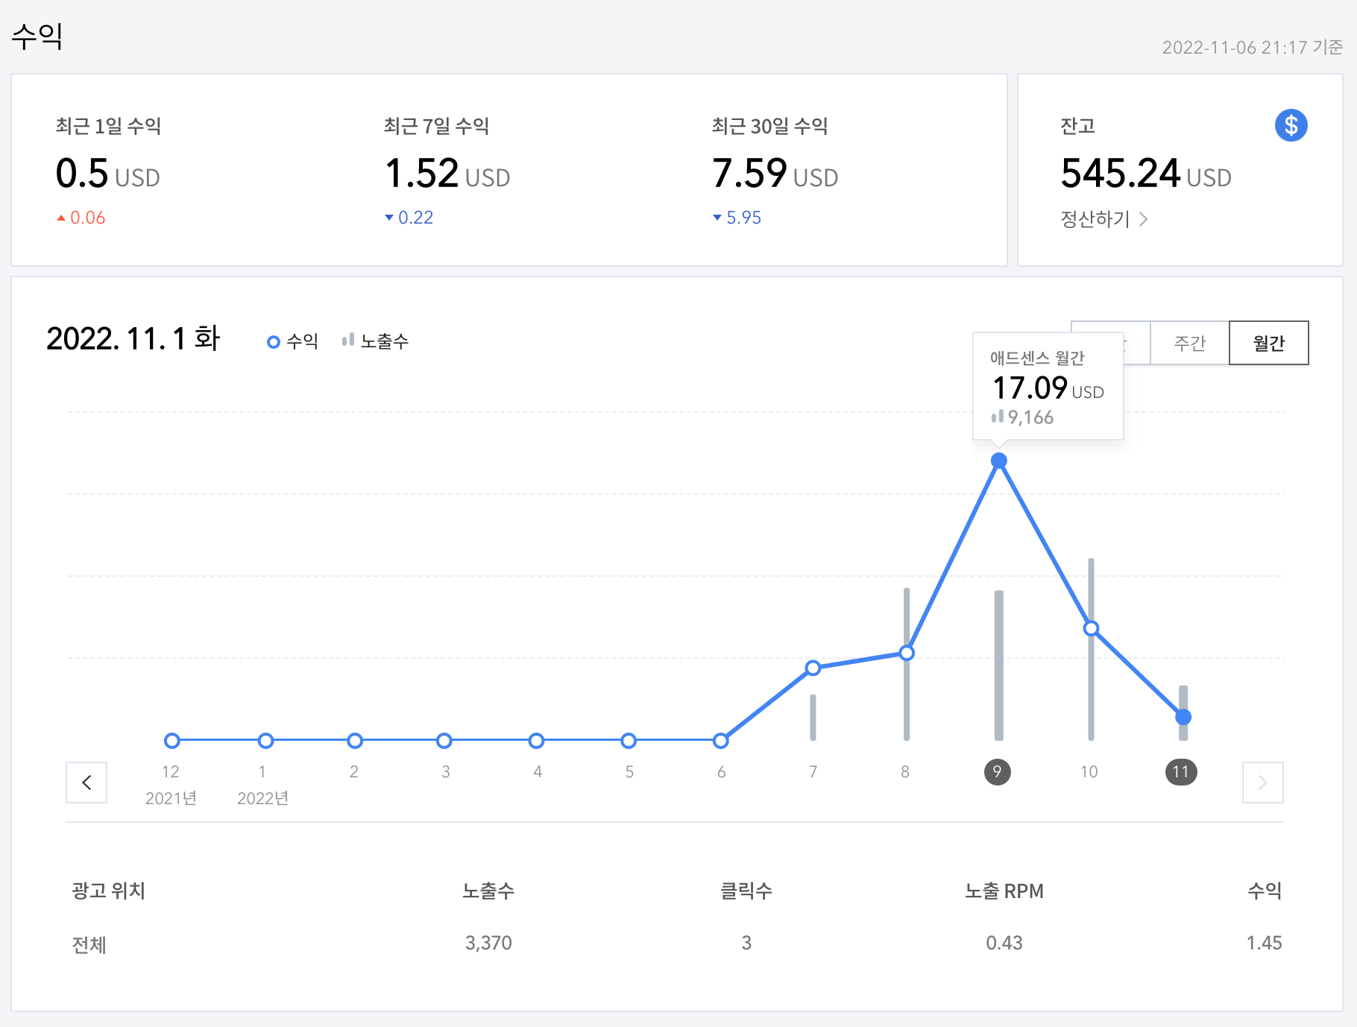Click the 최근 1일 수익 value 0.5 USD
Viewport: 1357px width, 1027px height.
108,174
